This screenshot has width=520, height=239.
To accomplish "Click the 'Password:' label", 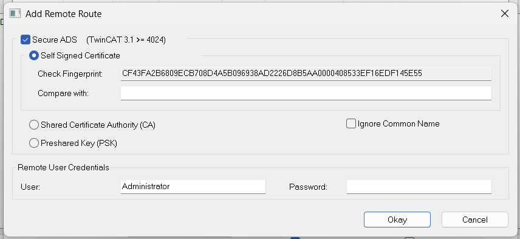I will [x=308, y=187].
